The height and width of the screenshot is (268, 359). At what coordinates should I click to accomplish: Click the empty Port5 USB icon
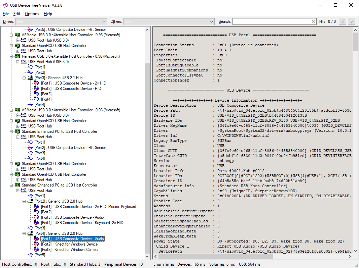(x=30, y=255)
